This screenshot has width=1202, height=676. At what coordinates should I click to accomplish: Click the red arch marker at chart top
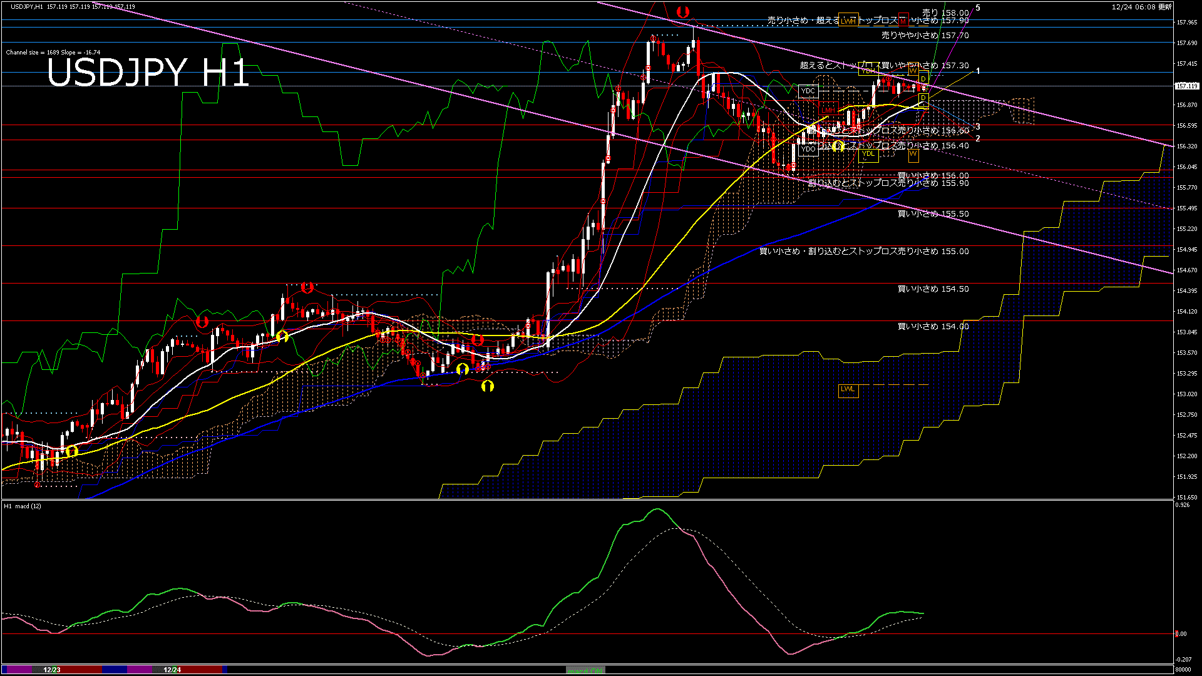[x=683, y=12]
